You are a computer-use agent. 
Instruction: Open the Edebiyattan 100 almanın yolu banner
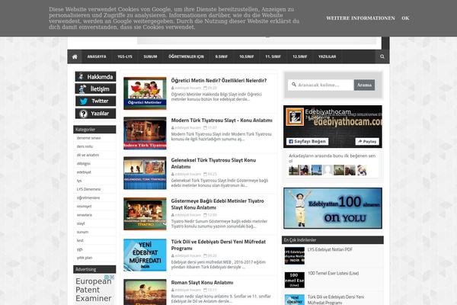[x=333, y=208]
